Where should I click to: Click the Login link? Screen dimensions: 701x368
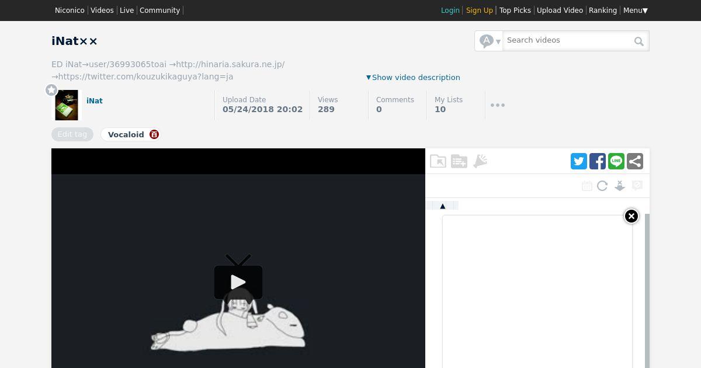(450, 11)
